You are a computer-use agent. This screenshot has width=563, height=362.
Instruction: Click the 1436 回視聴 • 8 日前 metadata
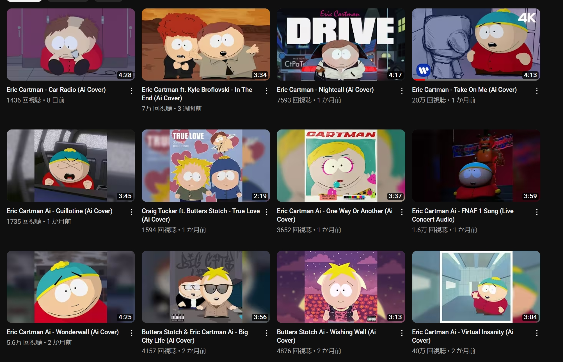36,100
